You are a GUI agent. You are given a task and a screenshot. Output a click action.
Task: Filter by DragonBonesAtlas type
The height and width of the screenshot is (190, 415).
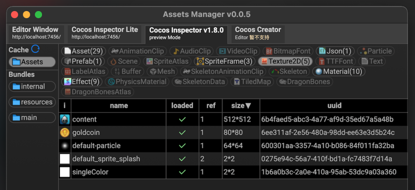tap(98, 92)
